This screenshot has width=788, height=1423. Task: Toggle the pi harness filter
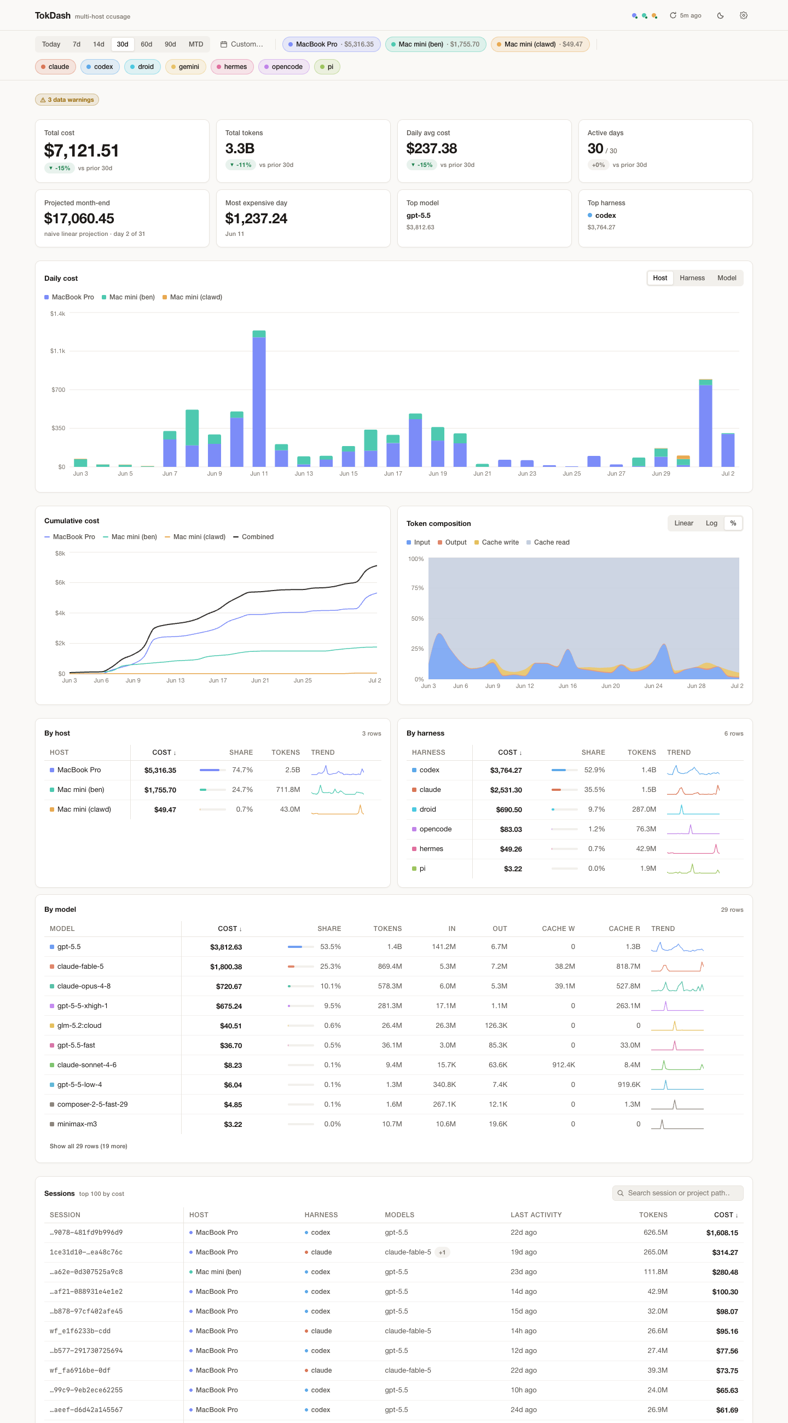coord(327,67)
